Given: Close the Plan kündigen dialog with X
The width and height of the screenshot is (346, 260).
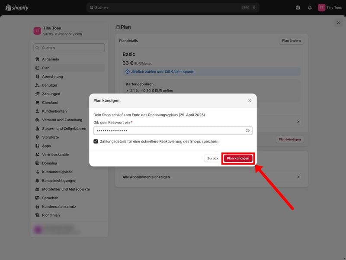Looking at the screenshot, I should pyautogui.click(x=250, y=101).
